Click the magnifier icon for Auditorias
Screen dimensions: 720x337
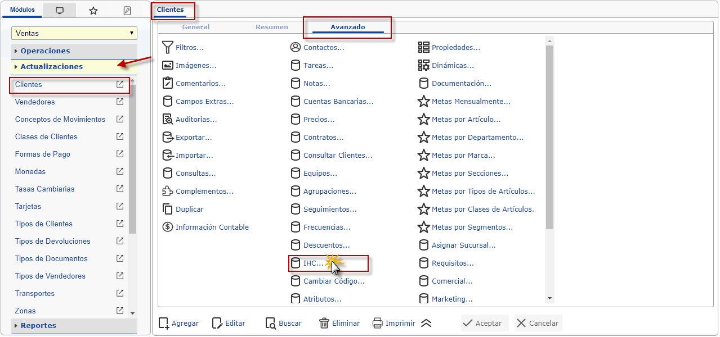click(x=167, y=119)
